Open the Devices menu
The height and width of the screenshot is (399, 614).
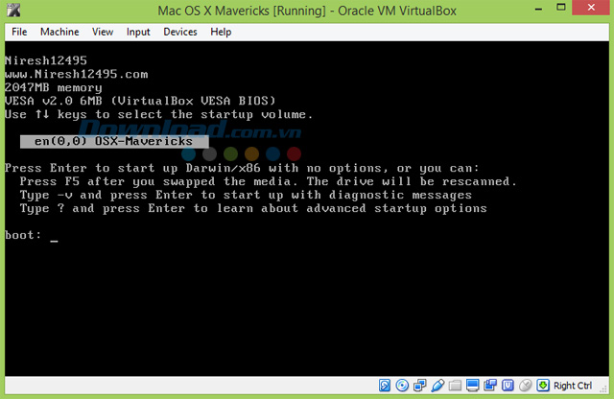coord(180,32)
